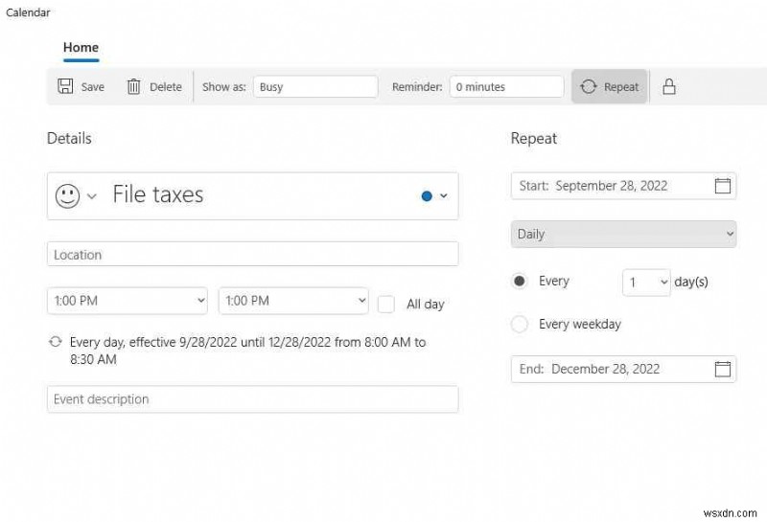This screenshot has height=522, width=767.
Task: Select the Every N day(s) radio button
Action: (x=519, y=281)
